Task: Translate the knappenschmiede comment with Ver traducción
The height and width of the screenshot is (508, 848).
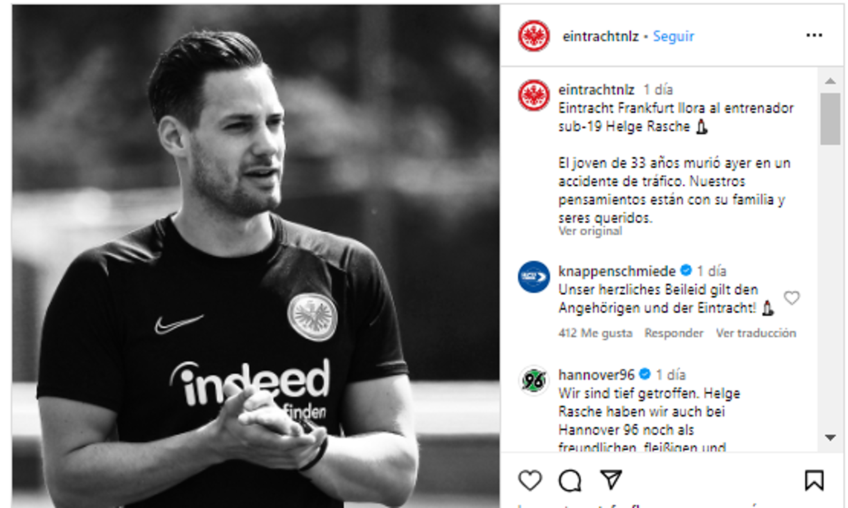Action: coord(756,333)
